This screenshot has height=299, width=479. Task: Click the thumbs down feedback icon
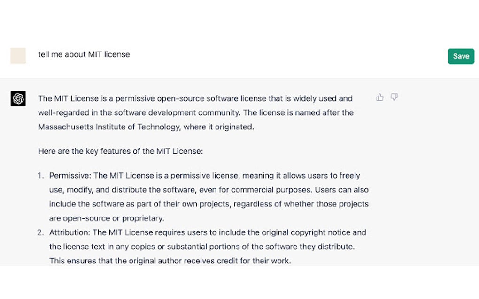pos(394,97)
